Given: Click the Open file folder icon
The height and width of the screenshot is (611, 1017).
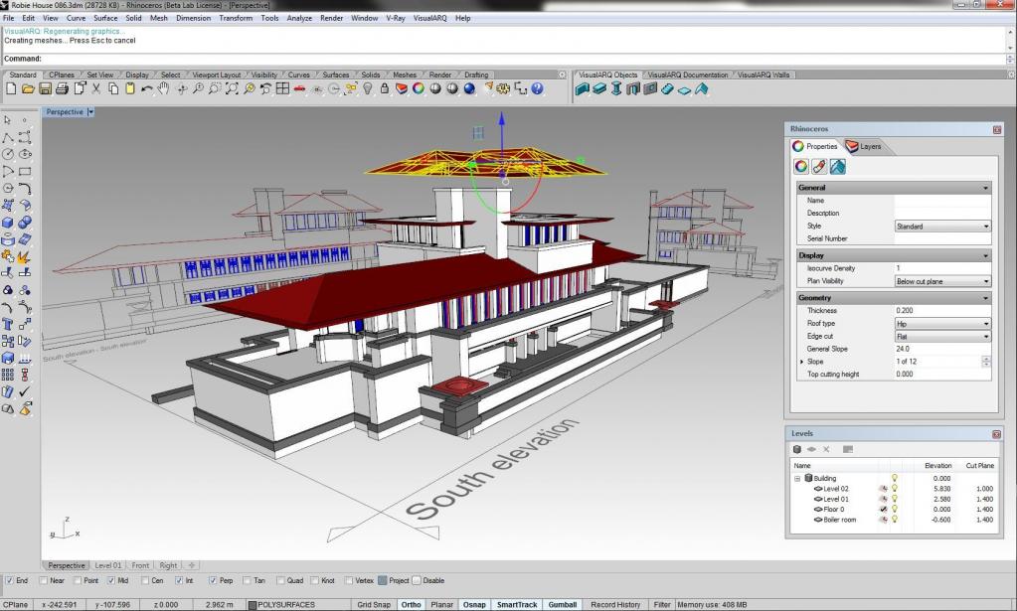Looking at the screenshot, I should [28, 88].
